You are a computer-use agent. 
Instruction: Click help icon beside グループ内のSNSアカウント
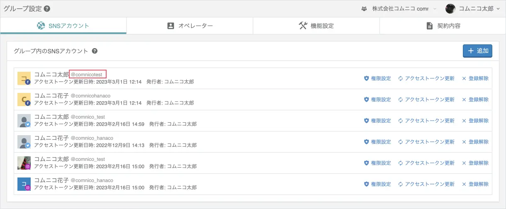click(95, 51)
